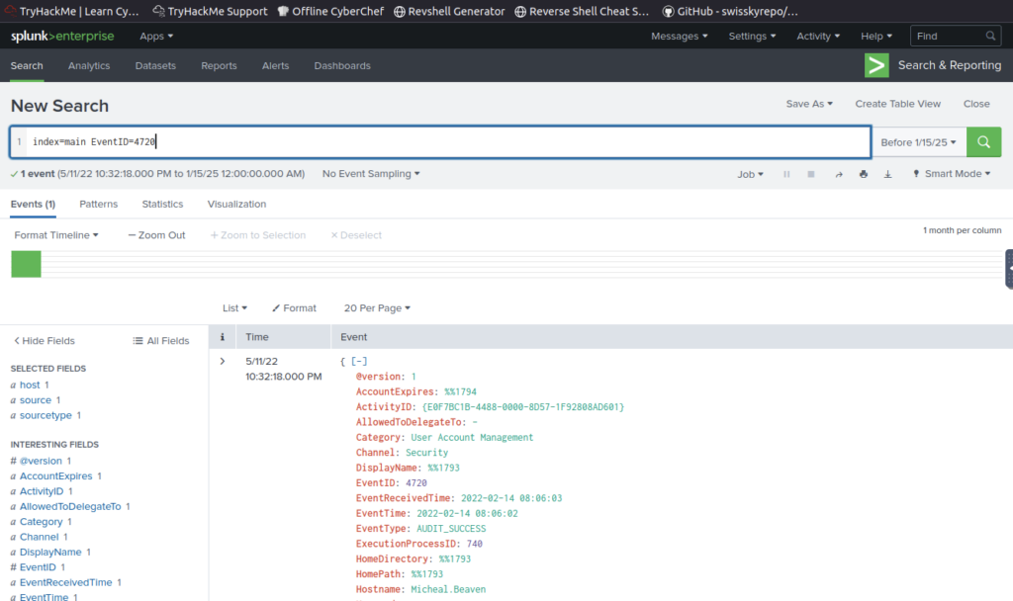Click the User Account Management category value
The image size is (1013, 601).
pyautogui.click(x=472, y=438)
